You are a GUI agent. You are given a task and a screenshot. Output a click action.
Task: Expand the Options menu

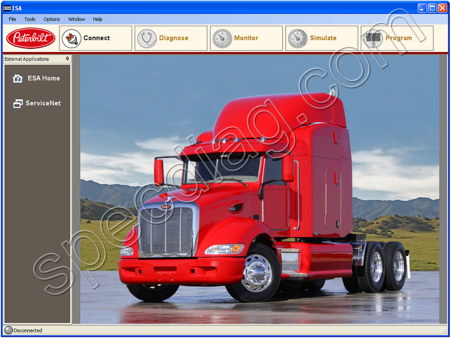(51, 19)
